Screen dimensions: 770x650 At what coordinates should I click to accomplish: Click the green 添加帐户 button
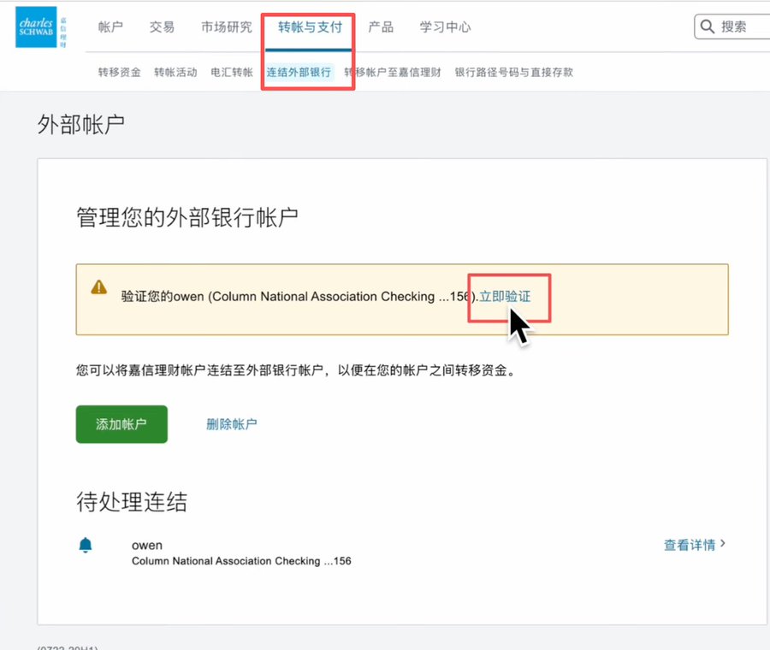(121, 424)
